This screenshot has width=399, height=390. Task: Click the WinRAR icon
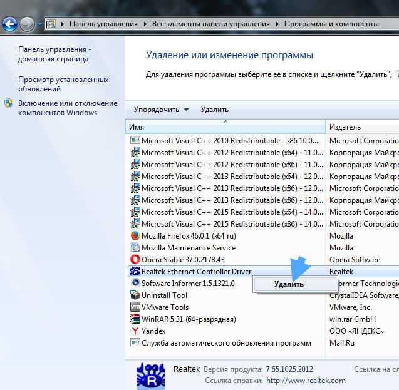(135, 319)
